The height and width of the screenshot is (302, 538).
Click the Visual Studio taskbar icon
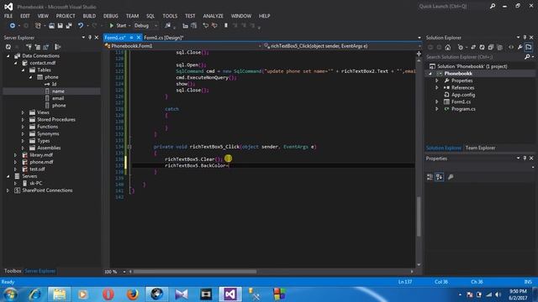point(229,294)
